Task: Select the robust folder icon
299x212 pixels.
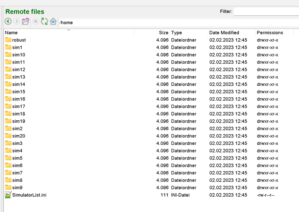Action: pyautogui.click(x=8, y=40)
